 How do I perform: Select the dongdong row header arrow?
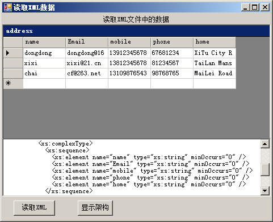tap(13, 53)
